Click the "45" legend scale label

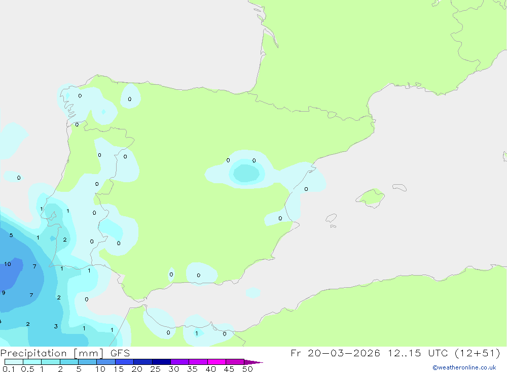229,369
